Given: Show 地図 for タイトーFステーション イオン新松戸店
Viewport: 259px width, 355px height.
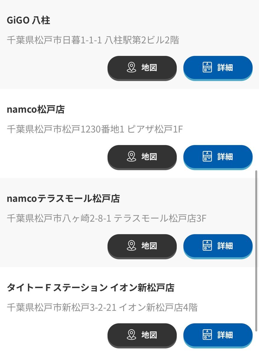Looking at the screenshot, I should (142, 335).
